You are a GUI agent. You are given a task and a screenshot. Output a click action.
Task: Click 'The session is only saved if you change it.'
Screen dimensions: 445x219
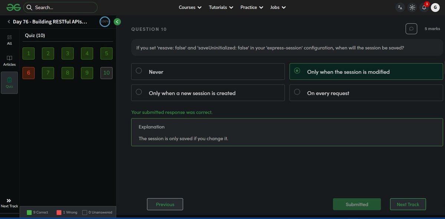(183, 138)
